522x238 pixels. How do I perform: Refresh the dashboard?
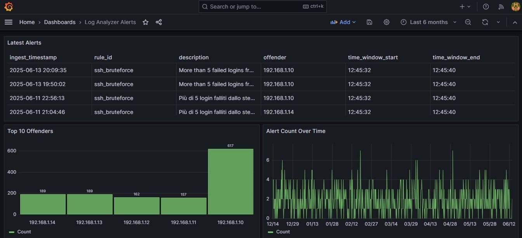click(485, 22)
